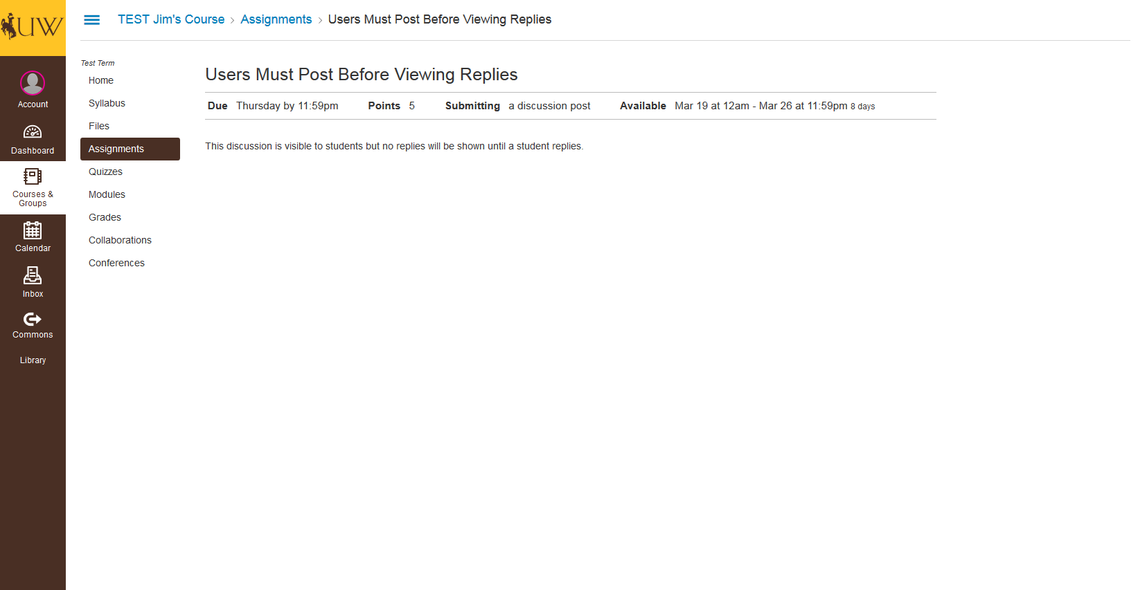The image size is (1147, 590).
Task: Click the breadcrumb current page title
Action: pyautogui.click(x=440, y=19)
